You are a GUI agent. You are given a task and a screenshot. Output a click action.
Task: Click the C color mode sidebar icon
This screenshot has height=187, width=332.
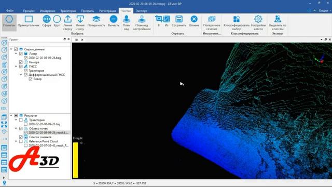click(x=4, y=57)
